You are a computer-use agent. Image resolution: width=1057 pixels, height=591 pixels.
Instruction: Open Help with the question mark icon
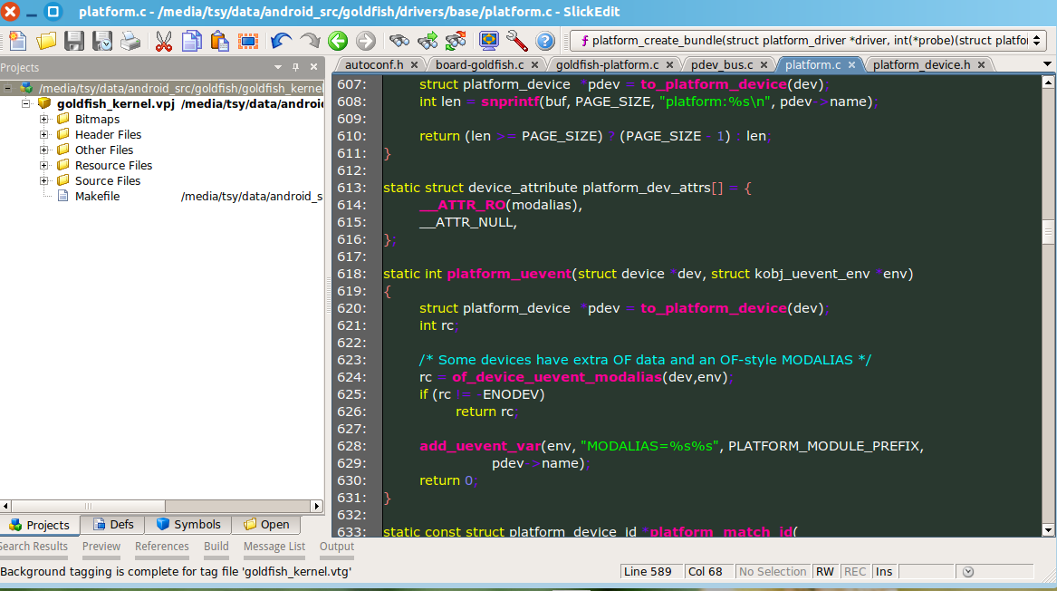coord(544,41)
